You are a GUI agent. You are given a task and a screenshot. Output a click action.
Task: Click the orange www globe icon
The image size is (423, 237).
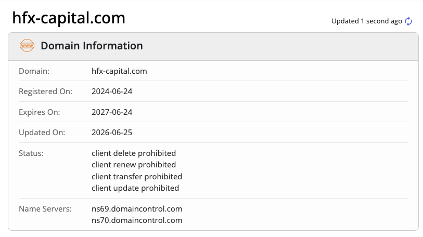[x=27, y=46]
